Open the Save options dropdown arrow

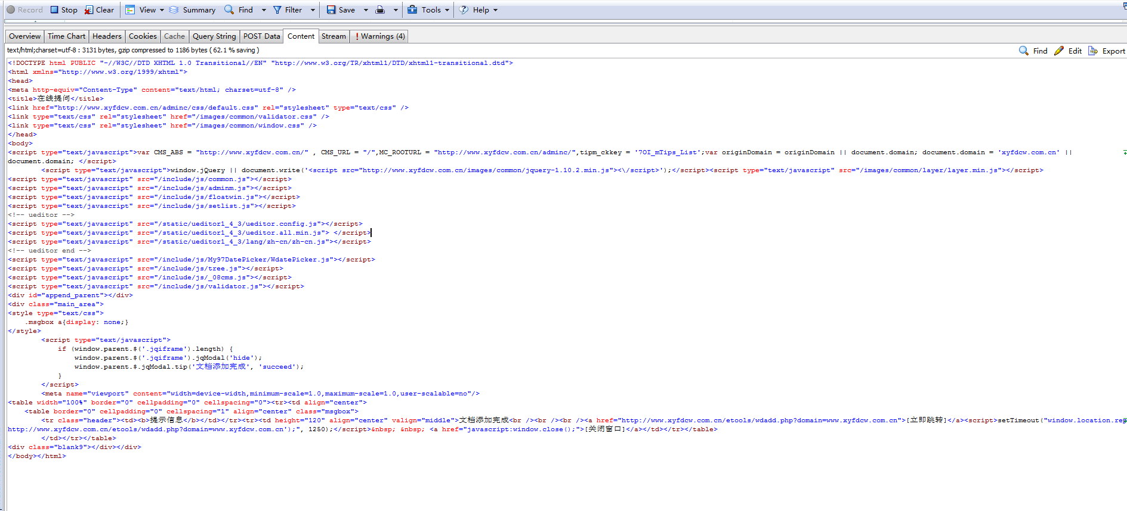366,10
